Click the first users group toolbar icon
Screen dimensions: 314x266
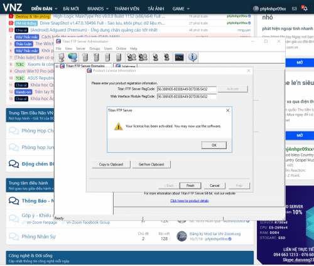tap(131, 57)
